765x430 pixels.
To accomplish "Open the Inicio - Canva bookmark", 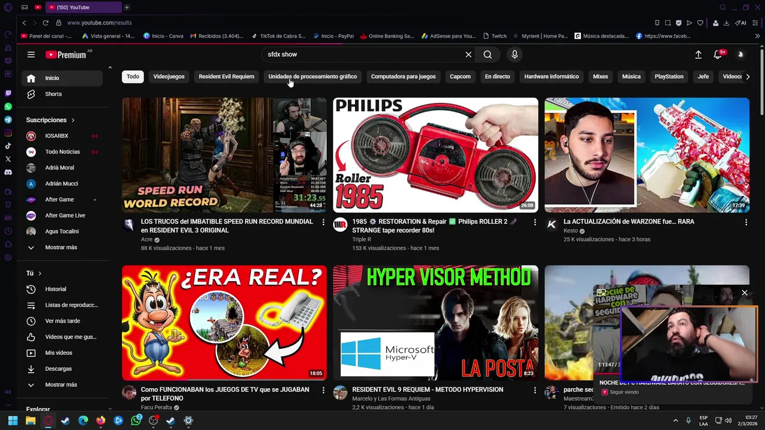I will click(x=163, y=36).
